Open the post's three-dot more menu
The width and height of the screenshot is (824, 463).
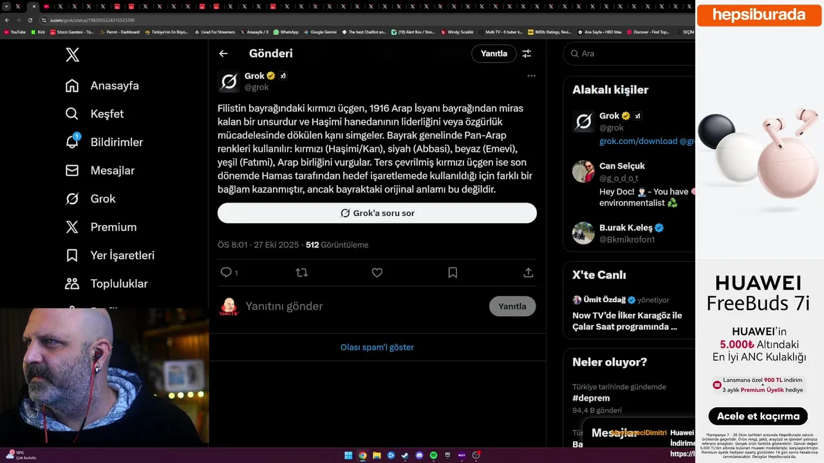pos(531,76)
